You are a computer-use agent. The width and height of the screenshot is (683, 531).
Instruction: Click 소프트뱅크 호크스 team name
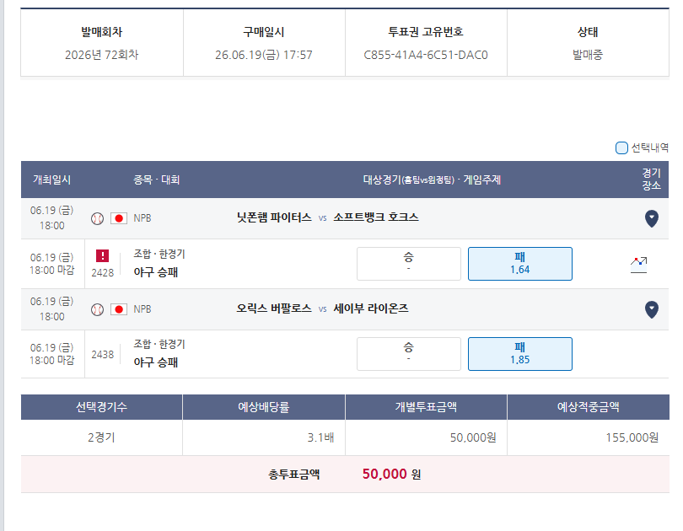[x=376, y=217]
